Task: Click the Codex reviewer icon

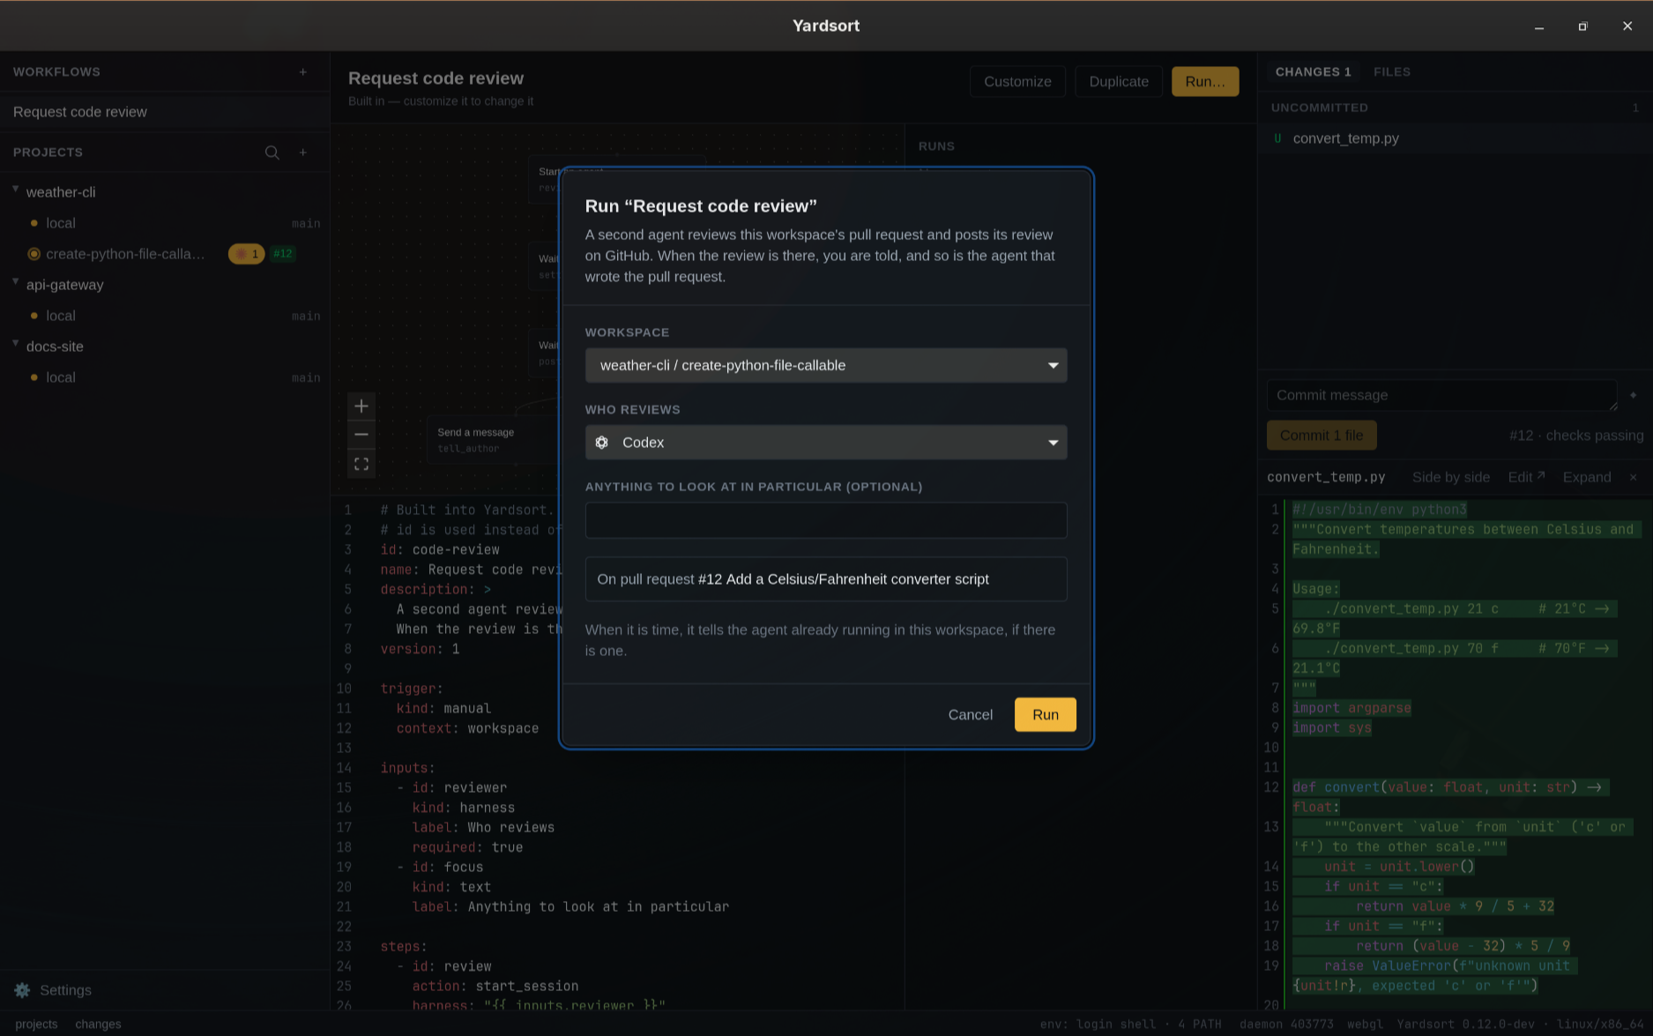Action: pos(602,443)
